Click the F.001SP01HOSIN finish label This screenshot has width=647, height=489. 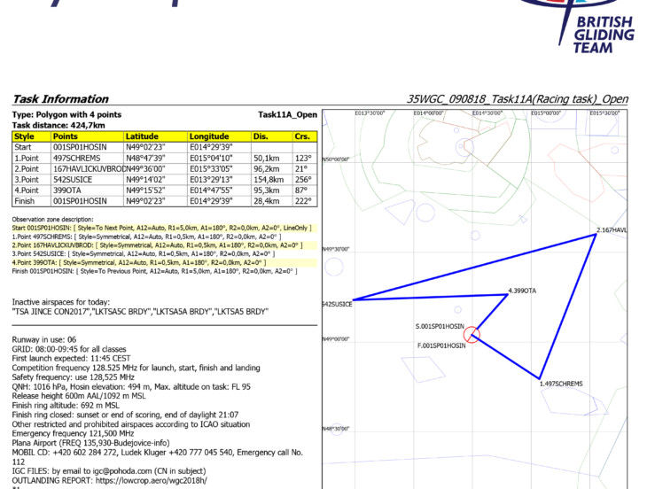[x=440, y=345]
